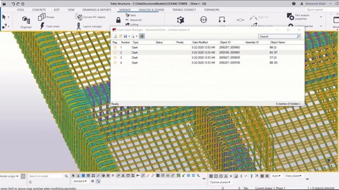This screenshot has height=190, width=339.
Task: Click Convert IFC objects
Action: click(90, 17)
